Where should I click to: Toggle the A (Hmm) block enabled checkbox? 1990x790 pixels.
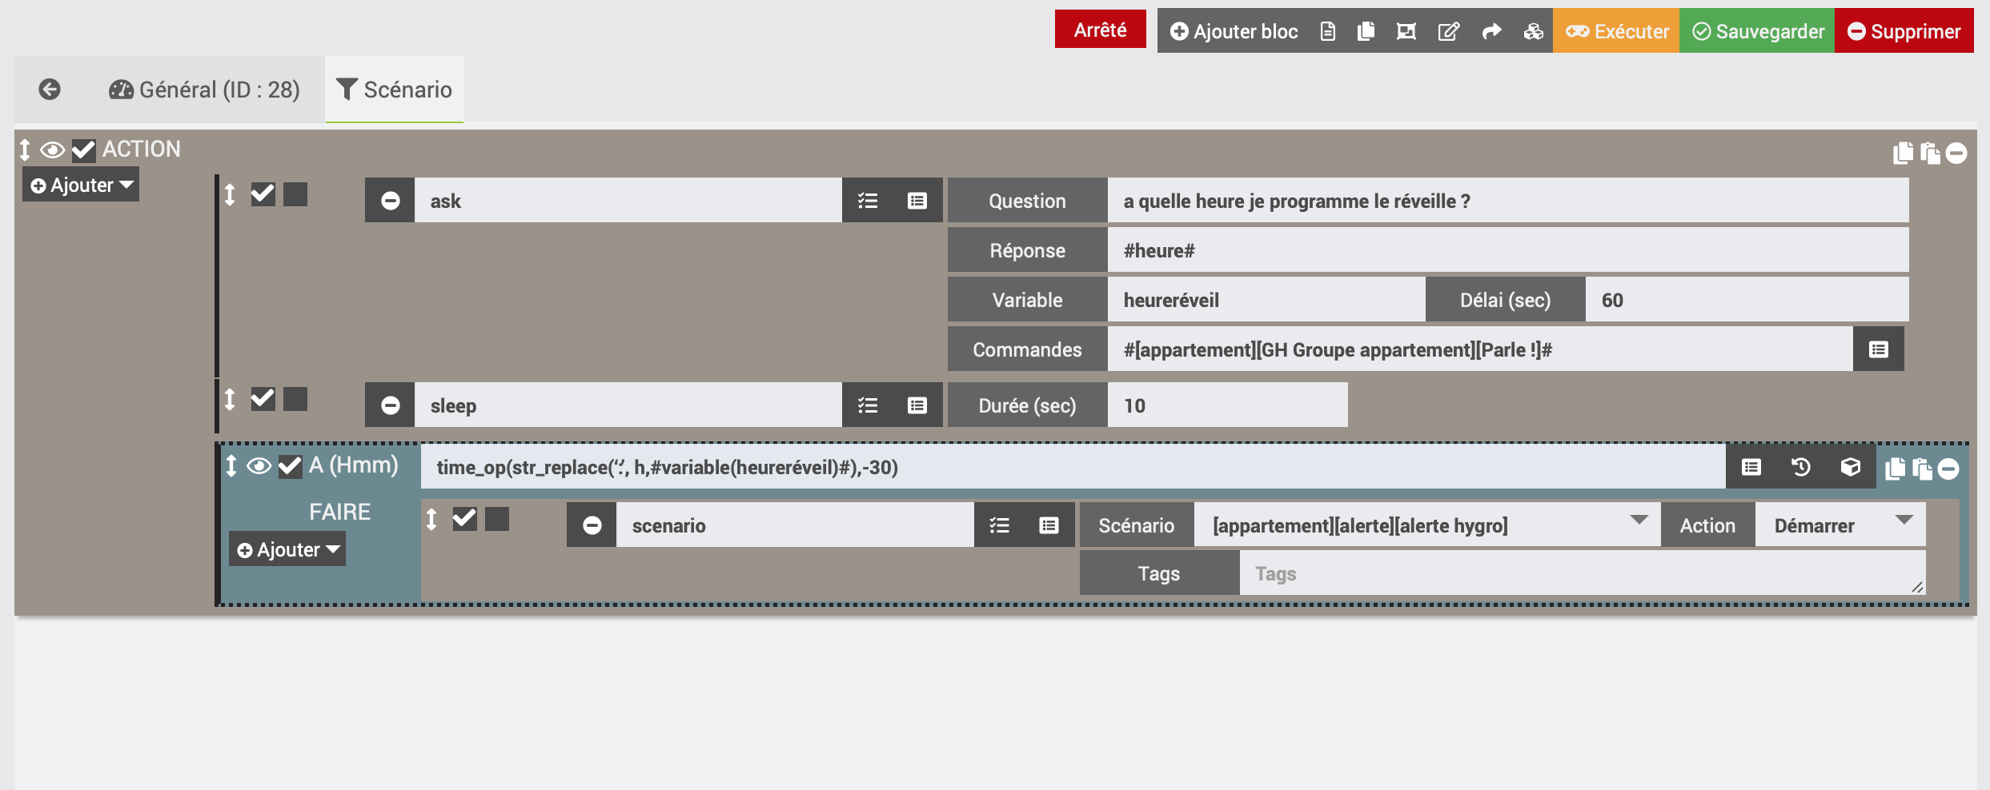click(x=290, y=465)
